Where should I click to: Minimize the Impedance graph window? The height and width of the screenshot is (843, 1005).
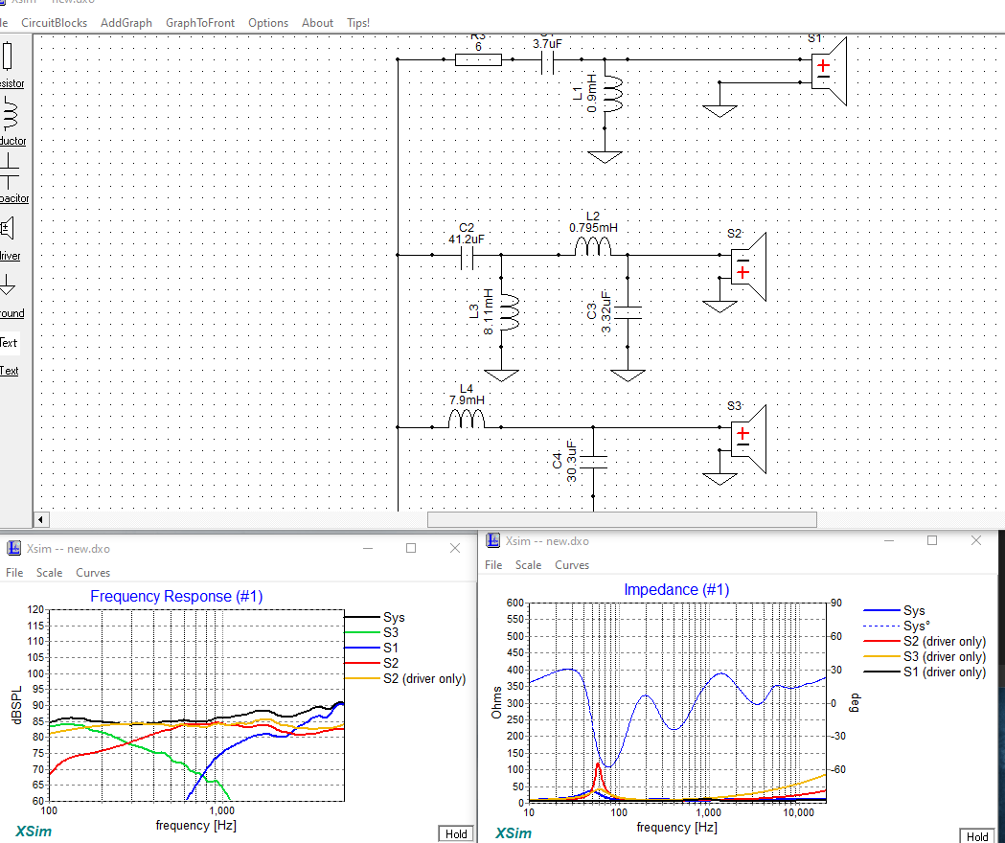click(889, 540)
